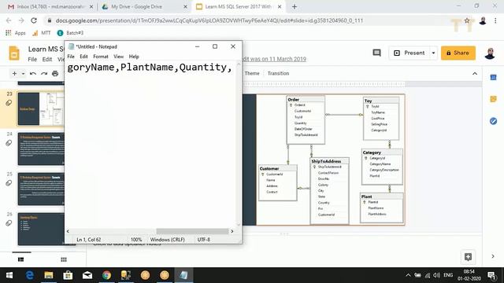This screenshot has height=283, width=504.
Task: Undo the last action in Slides
Action: [x=33, y=73]
